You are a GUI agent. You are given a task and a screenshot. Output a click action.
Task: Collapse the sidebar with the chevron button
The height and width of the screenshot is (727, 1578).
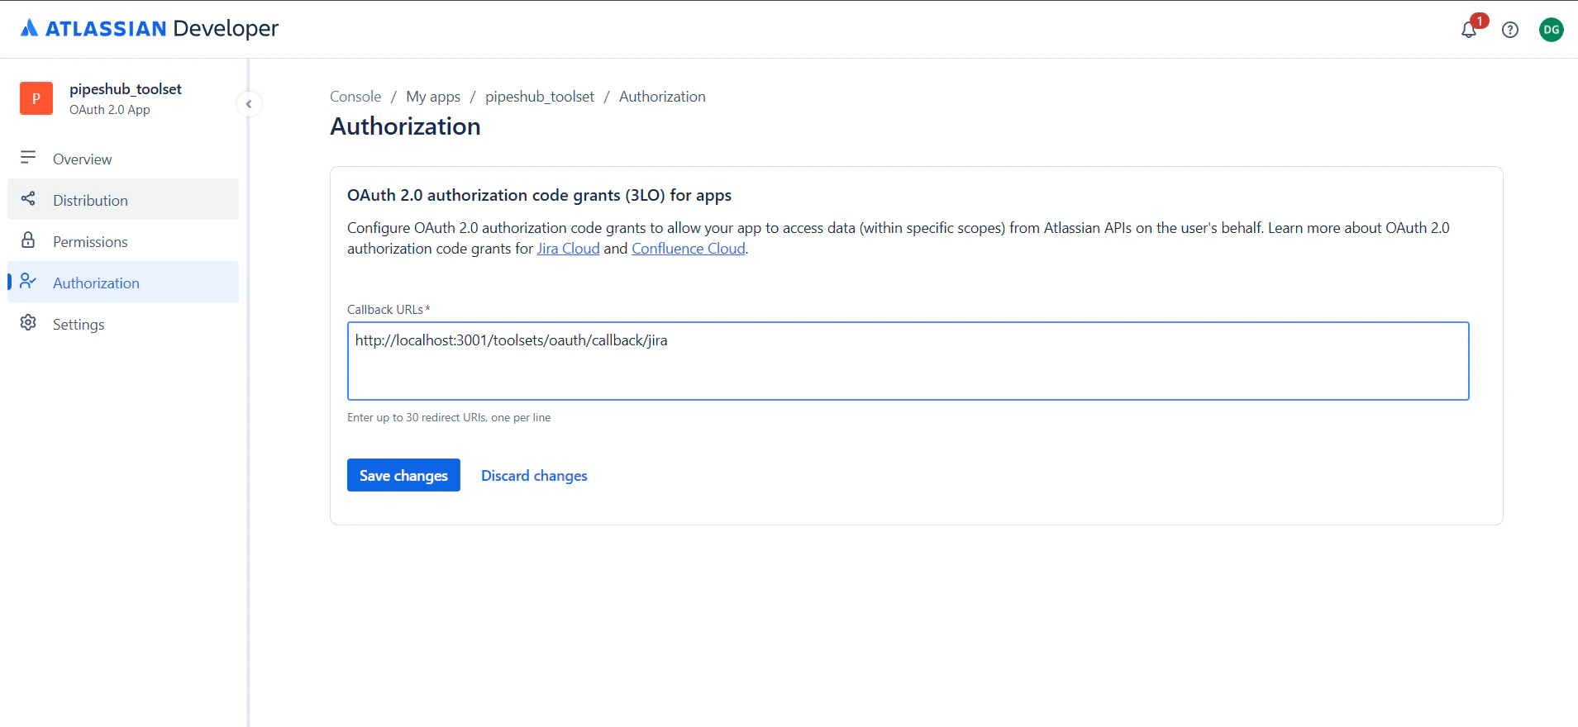(249, 104)
